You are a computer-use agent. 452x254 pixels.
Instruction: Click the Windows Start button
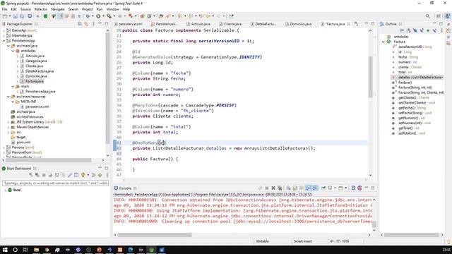pyautogui.click(x=5, y=250)
